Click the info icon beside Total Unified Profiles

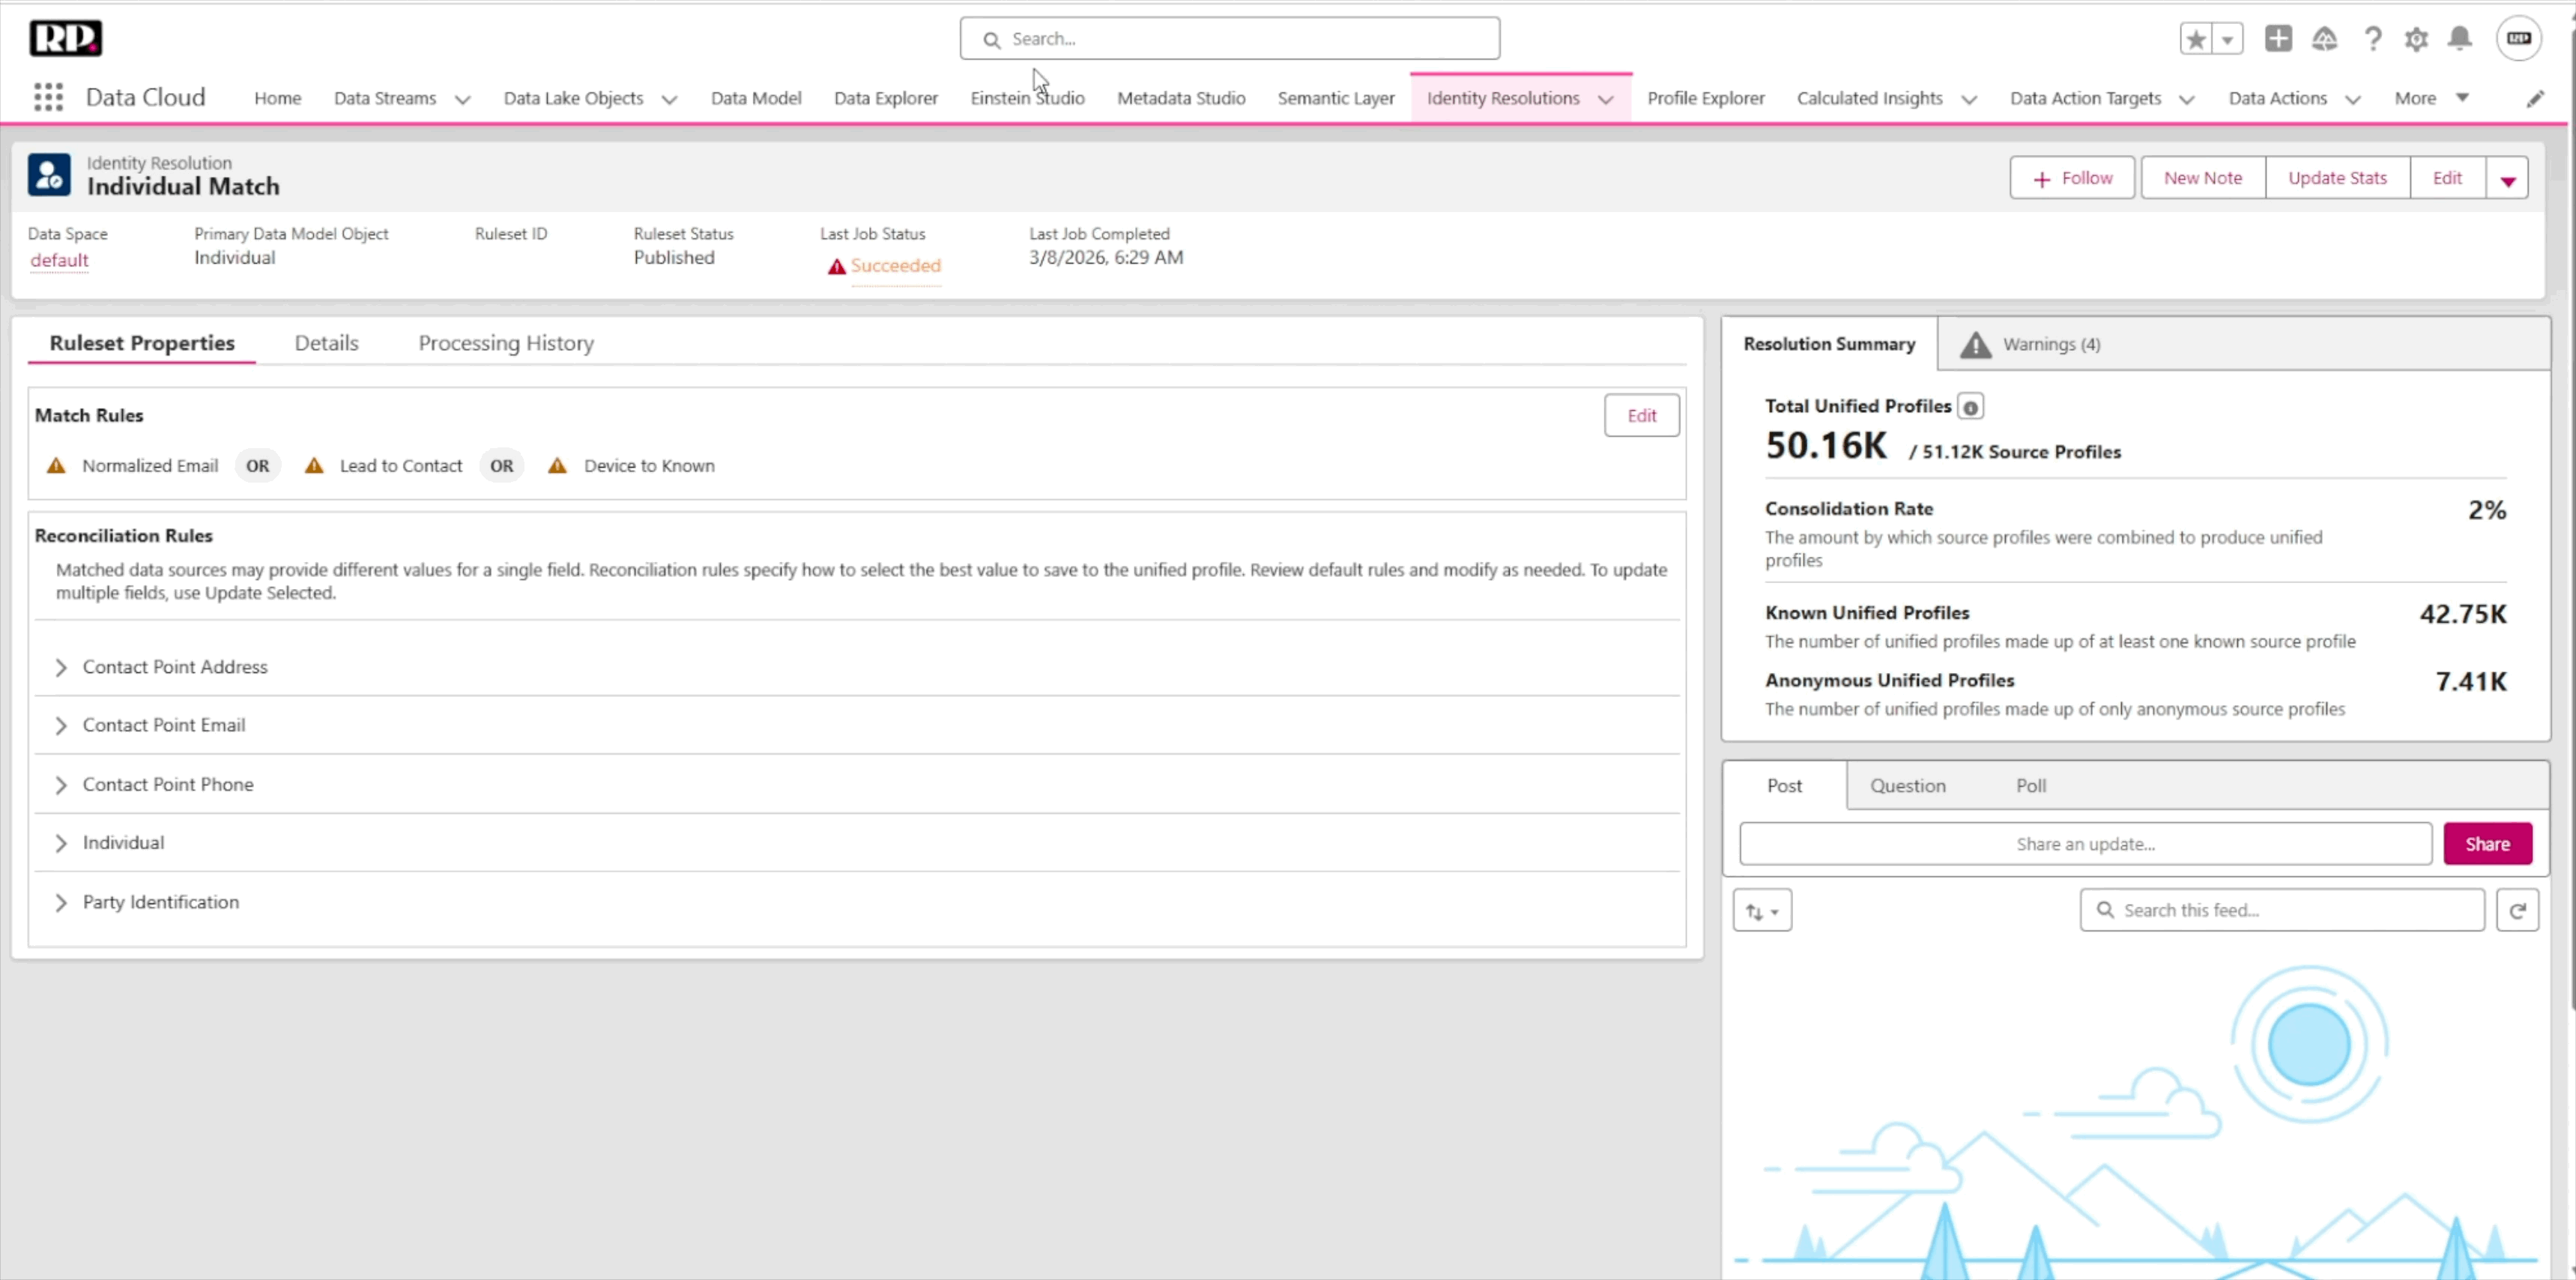[1970, 407]
